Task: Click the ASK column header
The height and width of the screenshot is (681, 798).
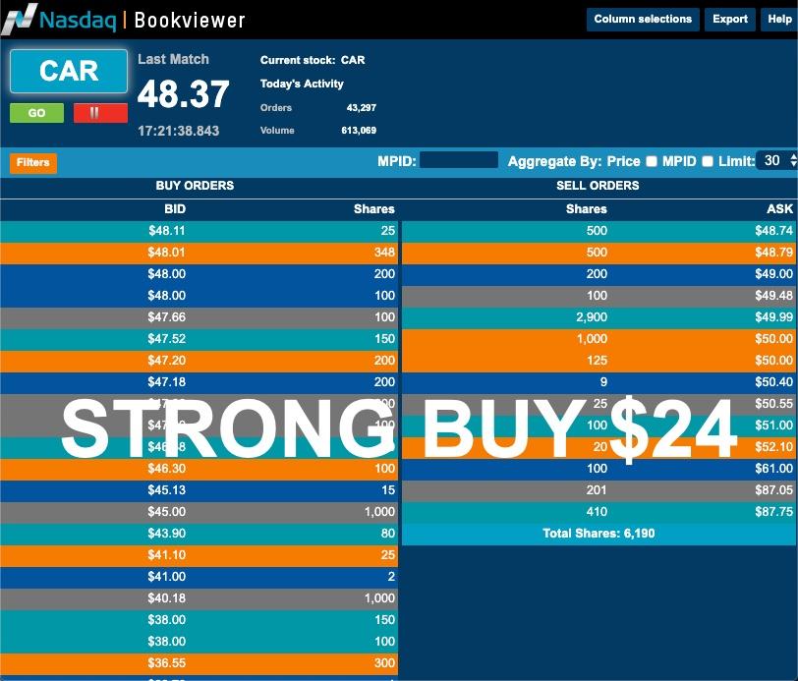Action: [779, 209]
